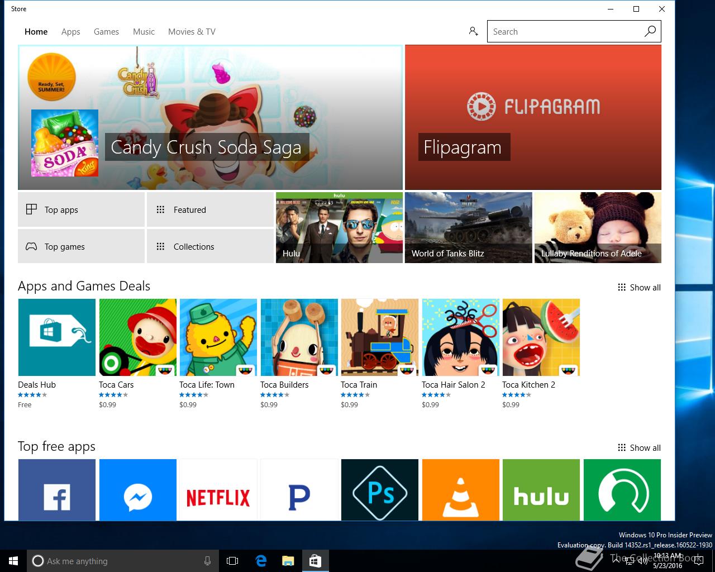Open the Messenger app tile

[x=138, y=490]
